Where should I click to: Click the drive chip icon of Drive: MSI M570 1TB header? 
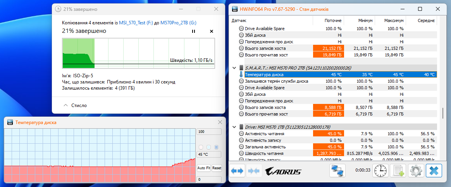[x=241, y=127]
